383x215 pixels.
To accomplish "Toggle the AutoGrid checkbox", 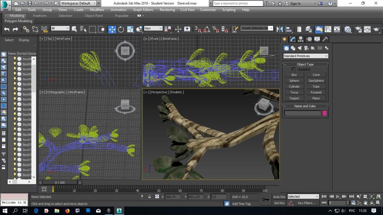I will click(x=294, y=69).
